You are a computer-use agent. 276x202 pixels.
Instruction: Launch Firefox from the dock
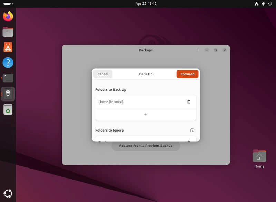click(8, 16)
